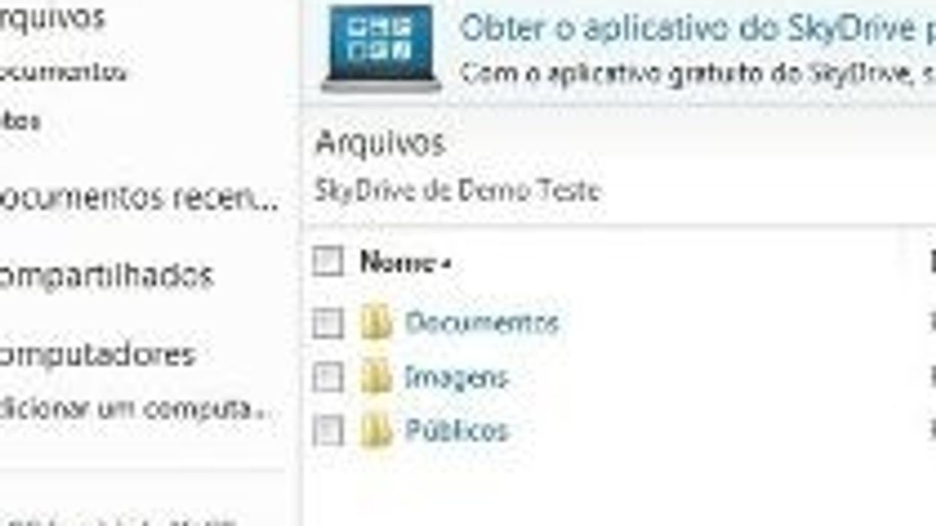Image resolution: width=936 pixels, height=526 pixels.
Task: Click the Documentos folder icon in file list
Action: pos(376,323)
